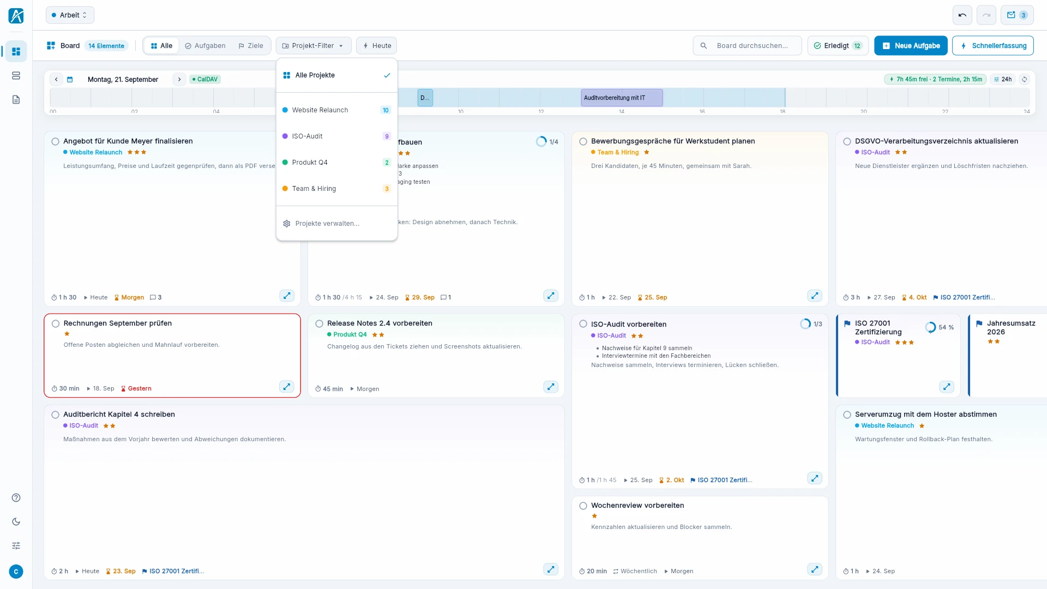Open the inbox with 3 notifications
The height and width of the screenshot is (589, 1047).
1017,15
